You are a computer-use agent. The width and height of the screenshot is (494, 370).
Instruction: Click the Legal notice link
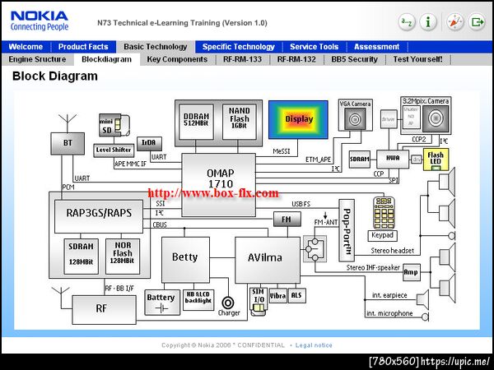coord(314,345)
